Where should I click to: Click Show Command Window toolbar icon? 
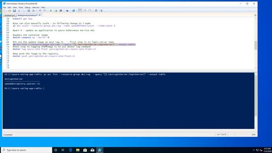coord(96,11)
